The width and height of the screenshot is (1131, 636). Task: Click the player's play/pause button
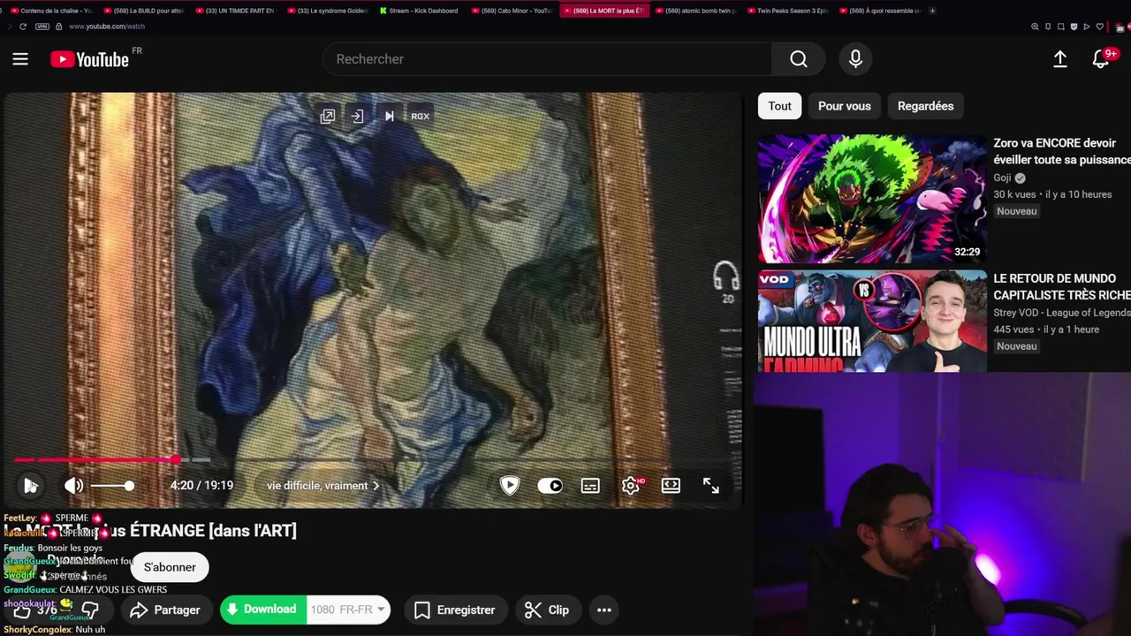click(x=31, y=485)
